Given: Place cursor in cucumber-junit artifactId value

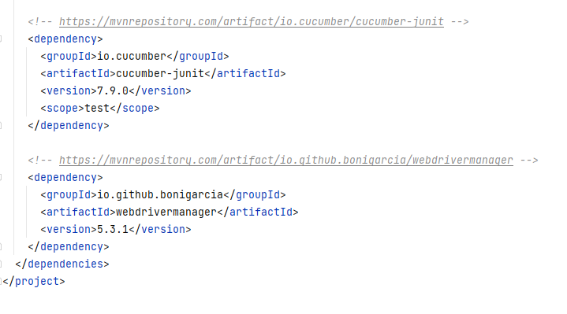Looking at the screenshot, I should click(160, 74).
